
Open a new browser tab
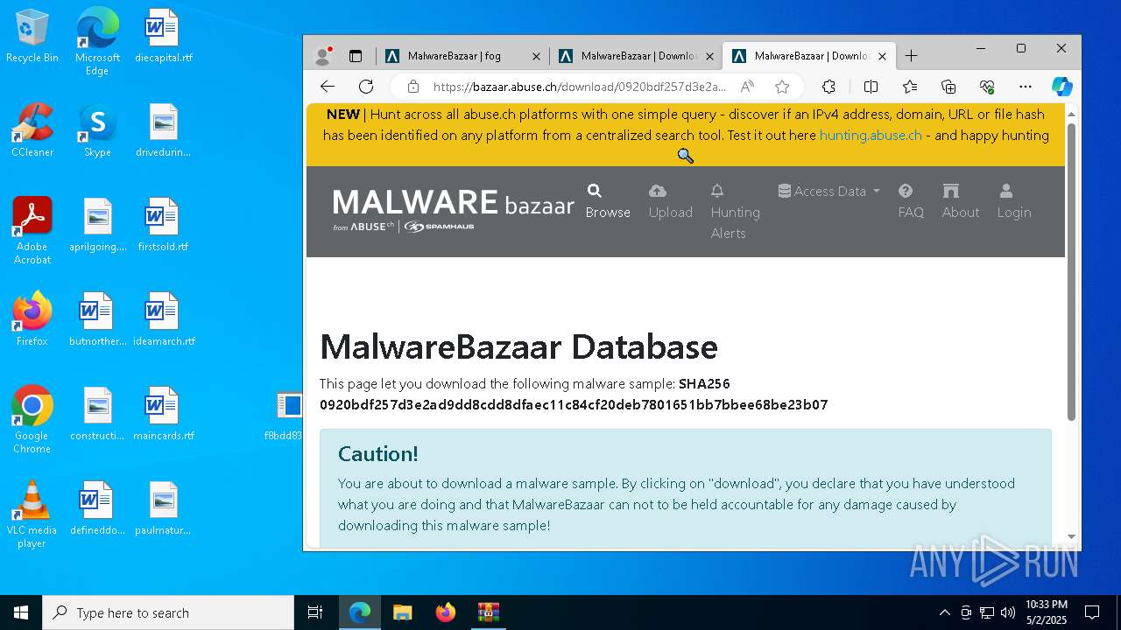tap(911, 56)
